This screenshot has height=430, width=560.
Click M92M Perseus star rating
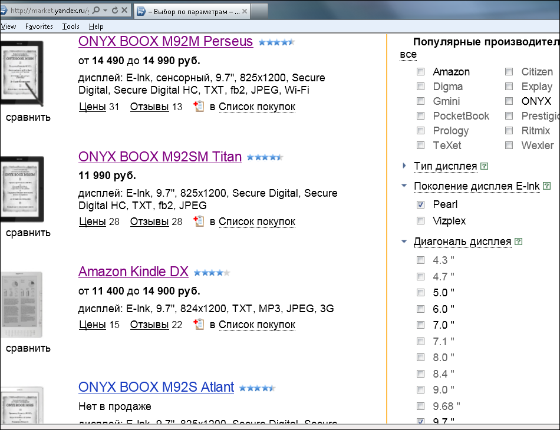tap(276, 42)
